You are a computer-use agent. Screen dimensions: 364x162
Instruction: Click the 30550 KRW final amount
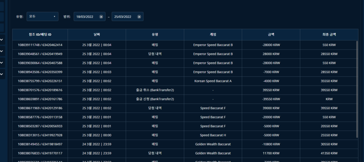(x=329, y=144)
